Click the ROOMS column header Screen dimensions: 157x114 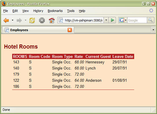pyautogui.click(x=20, y=56)
